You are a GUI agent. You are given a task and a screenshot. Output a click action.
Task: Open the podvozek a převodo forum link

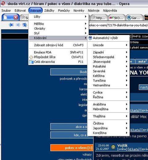point(73,79)
